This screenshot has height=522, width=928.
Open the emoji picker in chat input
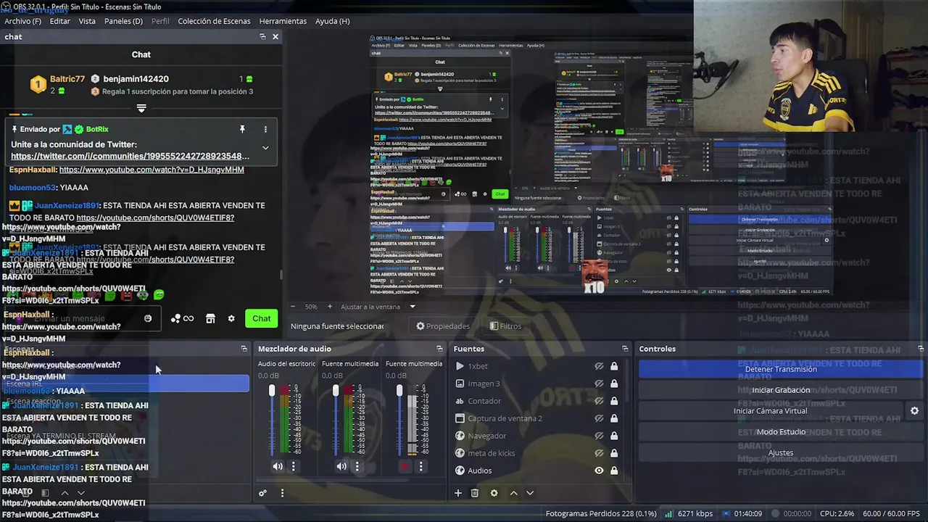click(148, 318)
